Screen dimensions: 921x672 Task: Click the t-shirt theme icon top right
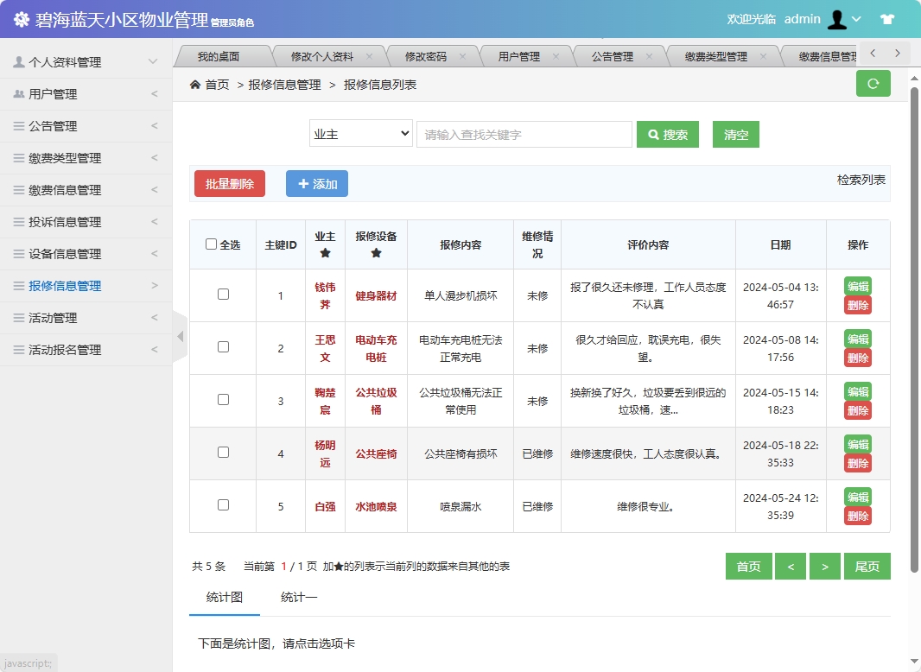[887, 18]
